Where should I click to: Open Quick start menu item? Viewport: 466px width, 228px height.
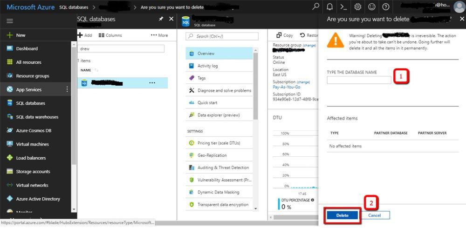pos(219,103)
